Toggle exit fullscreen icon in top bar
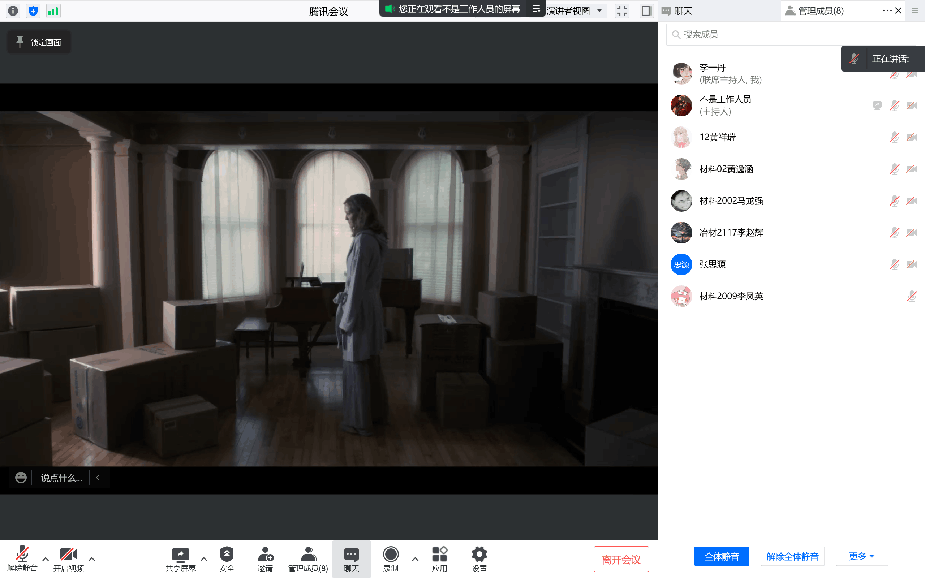This screenshot has width=925, height=578. [x=622, y=11]
